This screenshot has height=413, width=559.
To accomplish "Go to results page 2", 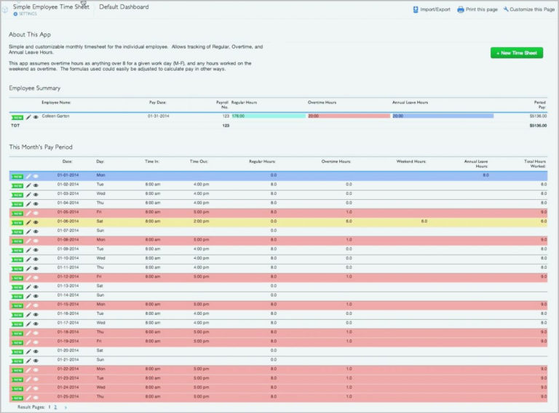I will [x=55, y=408].
